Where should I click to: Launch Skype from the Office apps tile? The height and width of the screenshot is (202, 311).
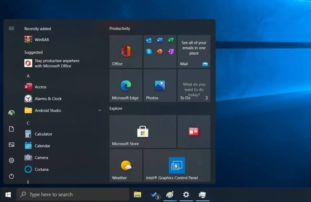(149, 52)
